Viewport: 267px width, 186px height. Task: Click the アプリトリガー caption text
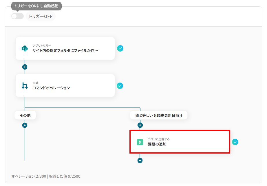click(42, 45)
